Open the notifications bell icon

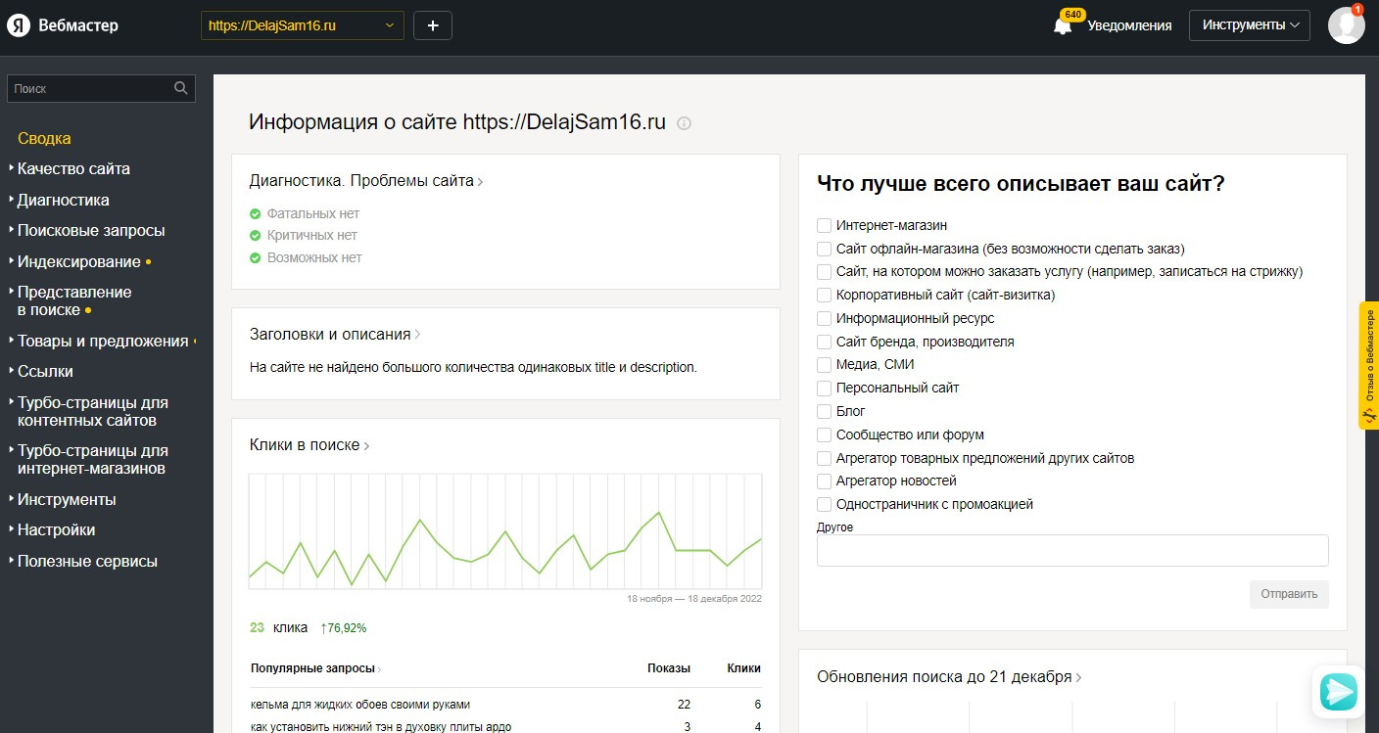(1063, 26)
